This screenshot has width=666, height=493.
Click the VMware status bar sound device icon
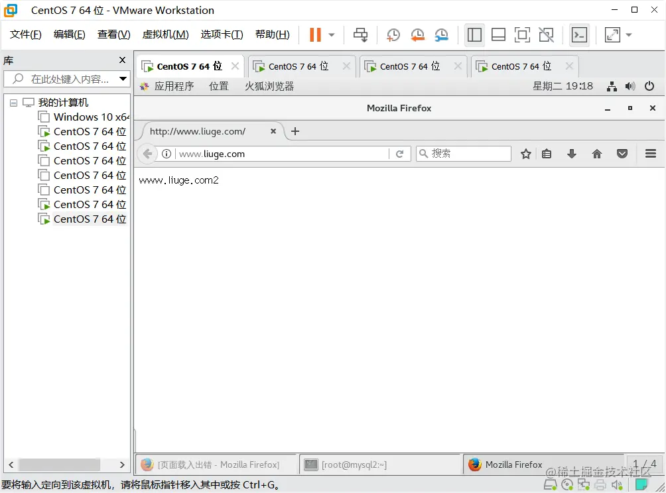(617, 484)
